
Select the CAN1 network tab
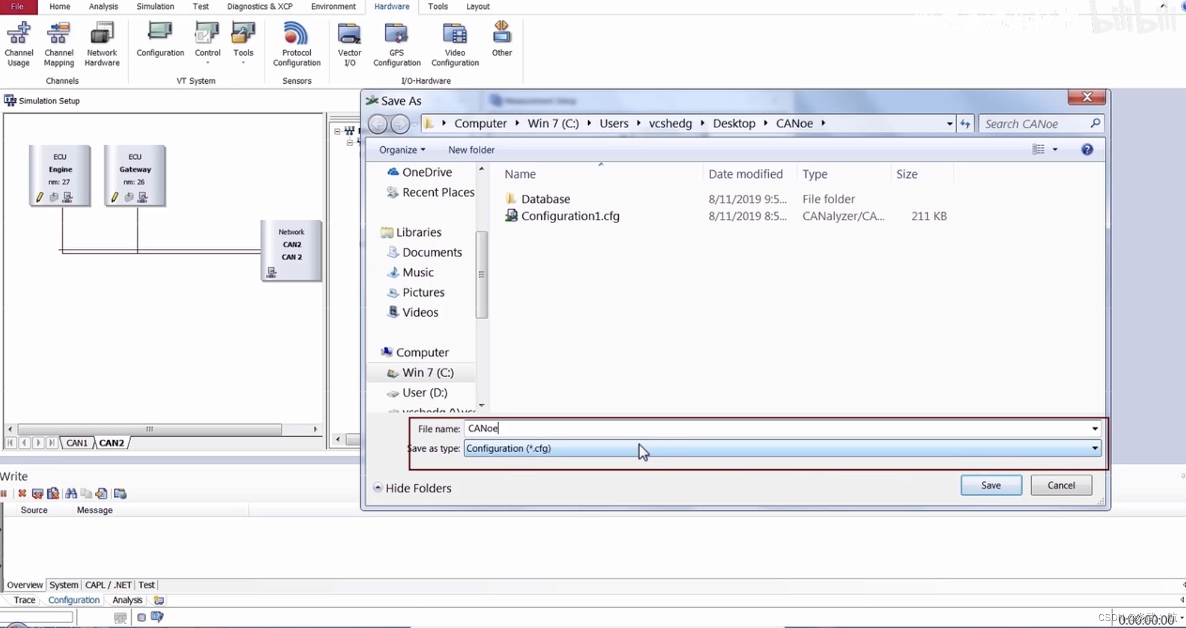click(77, 443)
